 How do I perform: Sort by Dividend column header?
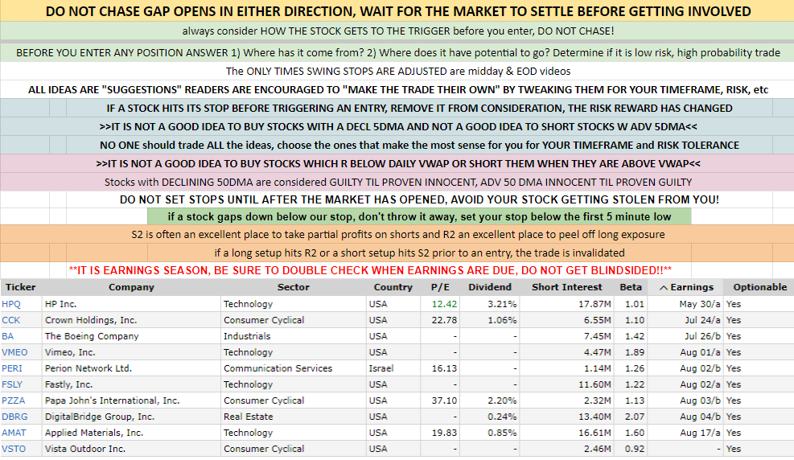point(490,287)
